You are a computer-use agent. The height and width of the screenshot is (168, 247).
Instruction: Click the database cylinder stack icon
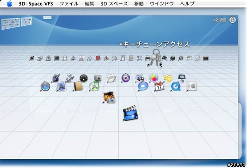click(65, 58)
